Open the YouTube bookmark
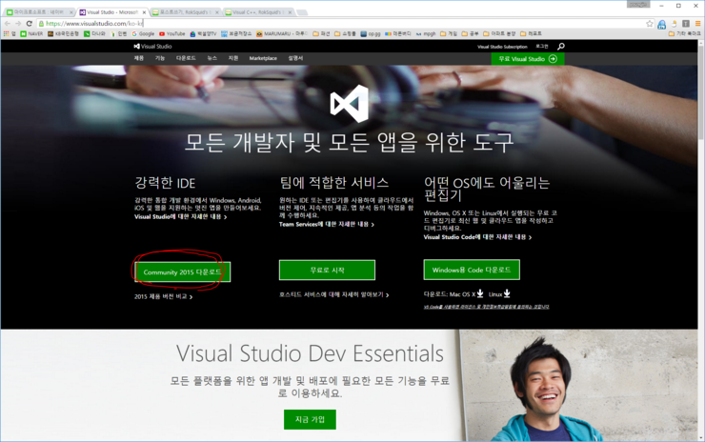The width and height of the screenshot is (705, 442). coord(172,33)
